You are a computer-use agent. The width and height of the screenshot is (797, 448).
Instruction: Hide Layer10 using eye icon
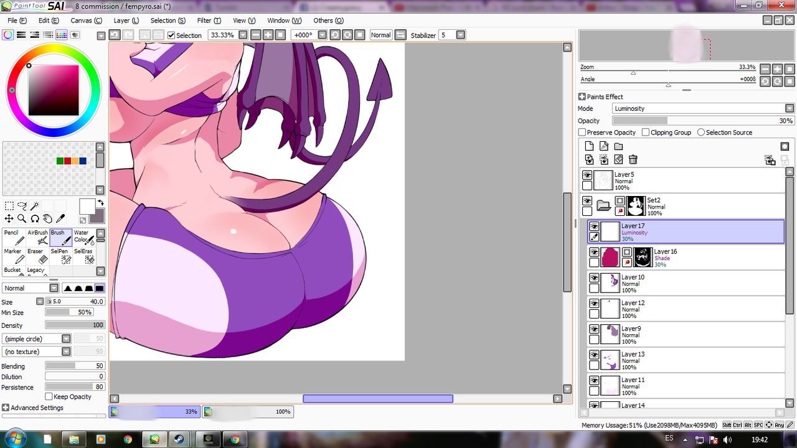coord(594,278)
